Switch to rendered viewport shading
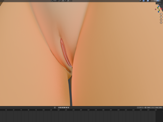This screenshot has height=122, width=163. 160,1
